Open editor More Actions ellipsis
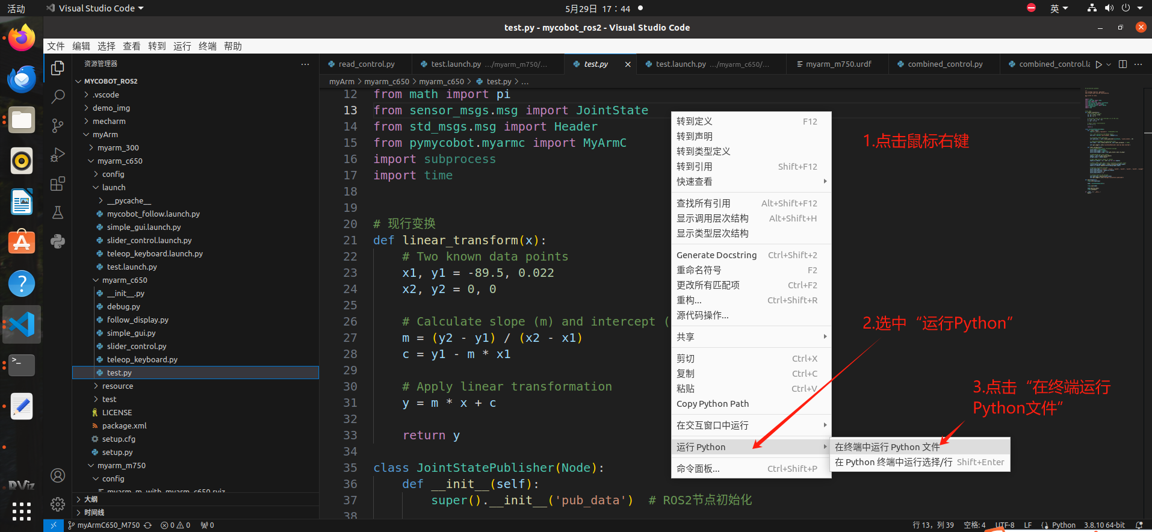Viewport: 1152px width, 532px height. (x=1138, y=64)
